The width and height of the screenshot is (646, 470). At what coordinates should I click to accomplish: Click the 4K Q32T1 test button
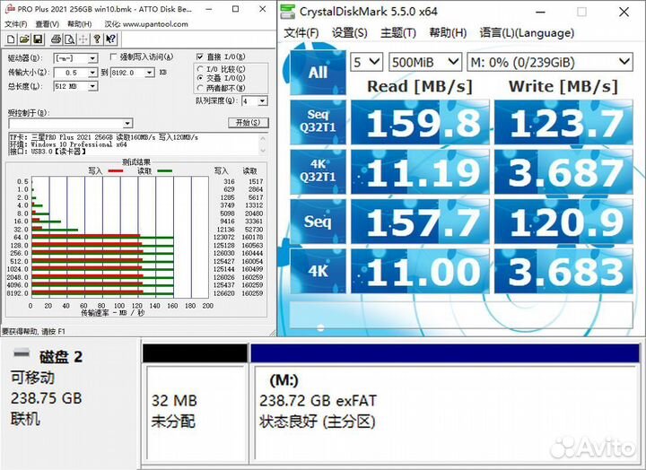pyautogui.click(x=318, y=171)
